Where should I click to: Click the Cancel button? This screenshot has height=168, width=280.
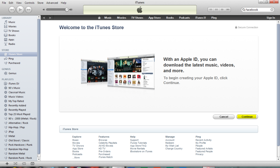(x=224, y=117)
